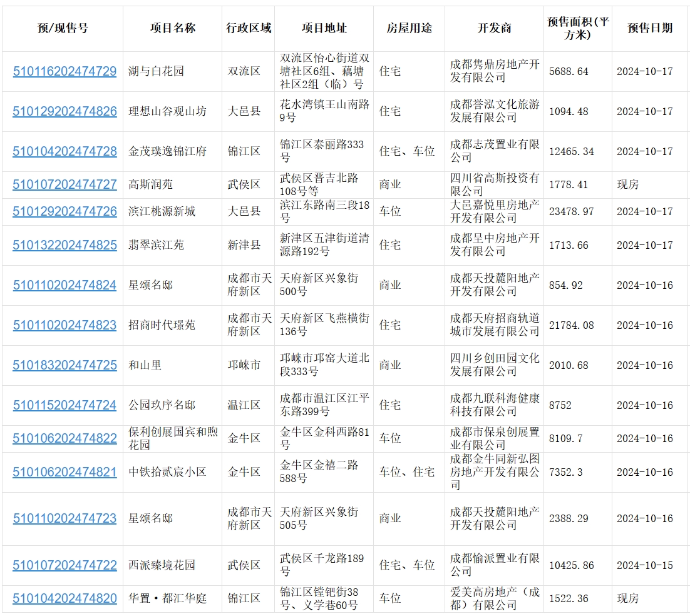Select project name 理想山谷观山坊
The height and width of the screenshot is (614, 690).
coord(167,111)
